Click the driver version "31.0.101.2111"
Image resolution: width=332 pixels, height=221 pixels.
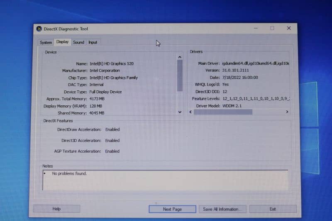click(235, 70)
